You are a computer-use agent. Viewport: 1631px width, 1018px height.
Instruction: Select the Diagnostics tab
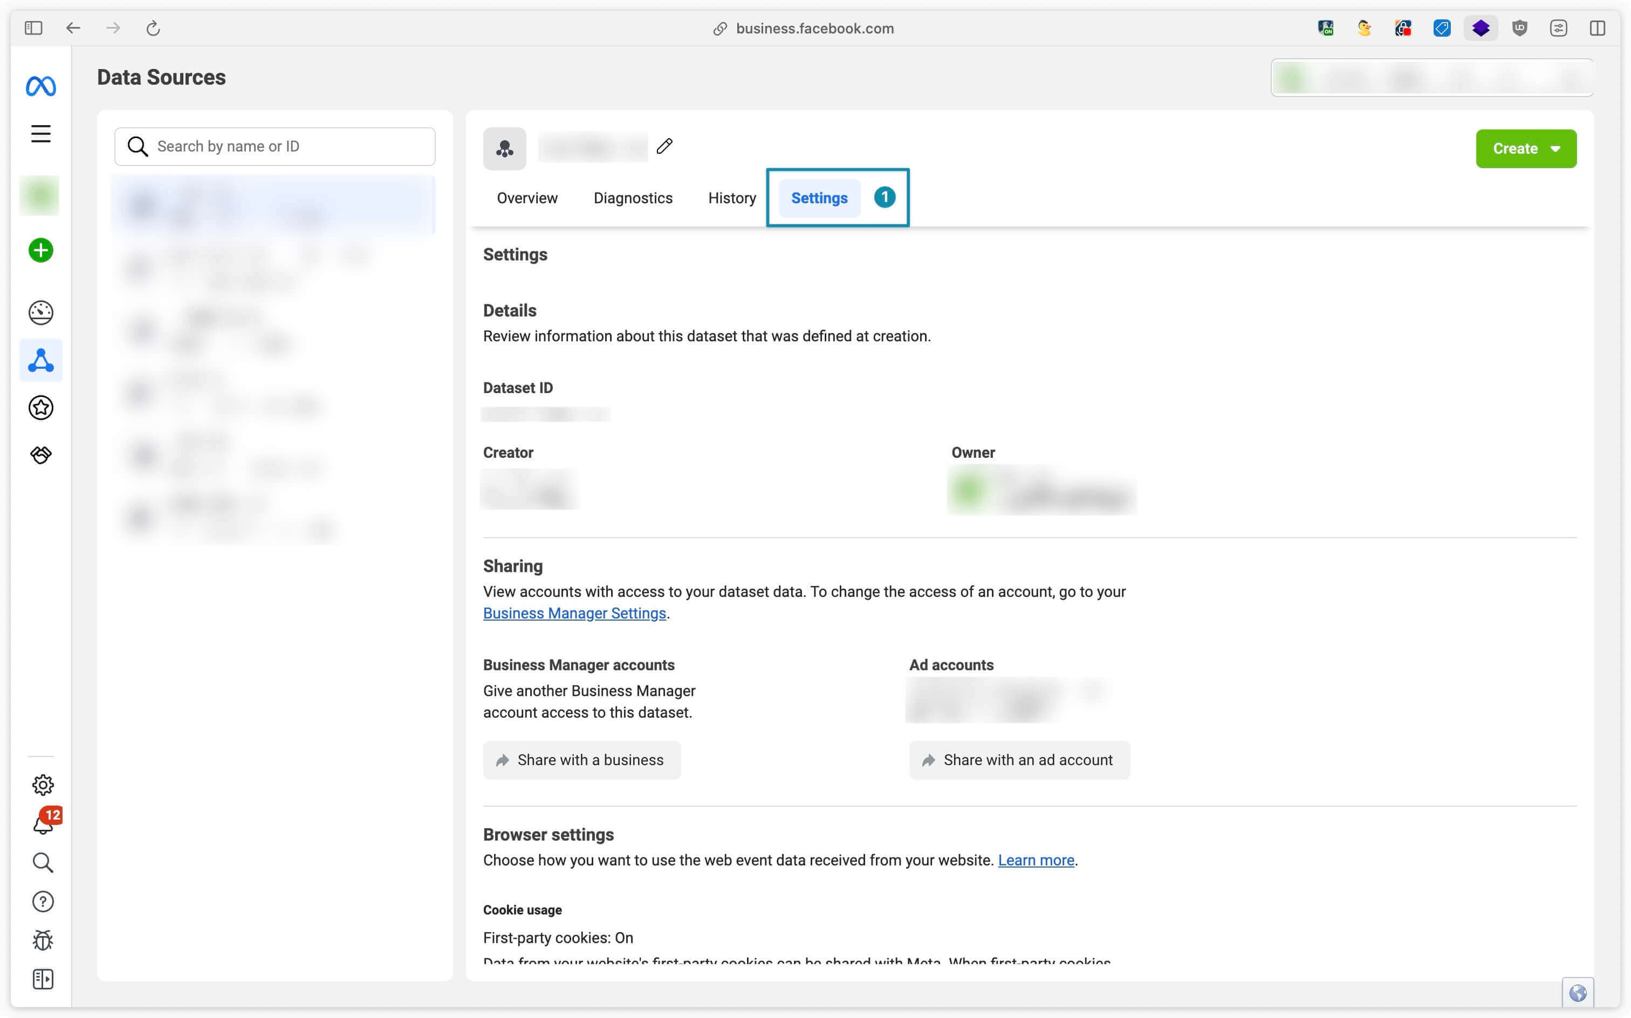(633, 197)
